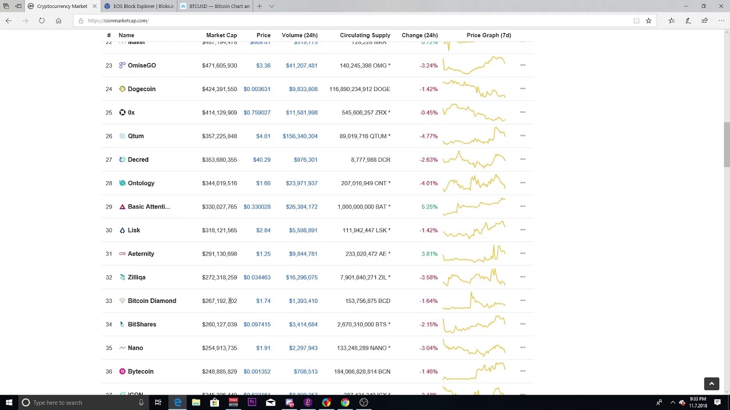Screen dimensions: 730x410
Task: Open the Dogecoin row options menu
Action: point(522,89)
